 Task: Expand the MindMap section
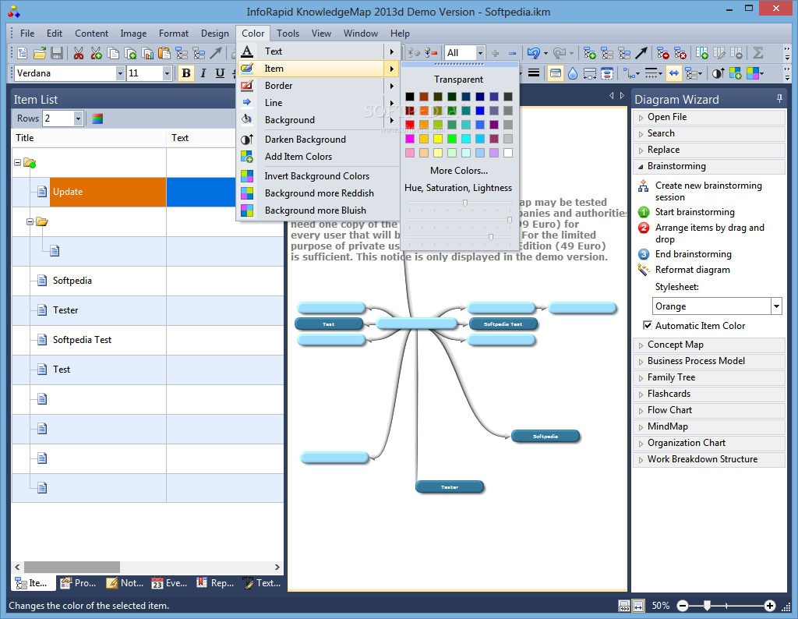(708, 426)
